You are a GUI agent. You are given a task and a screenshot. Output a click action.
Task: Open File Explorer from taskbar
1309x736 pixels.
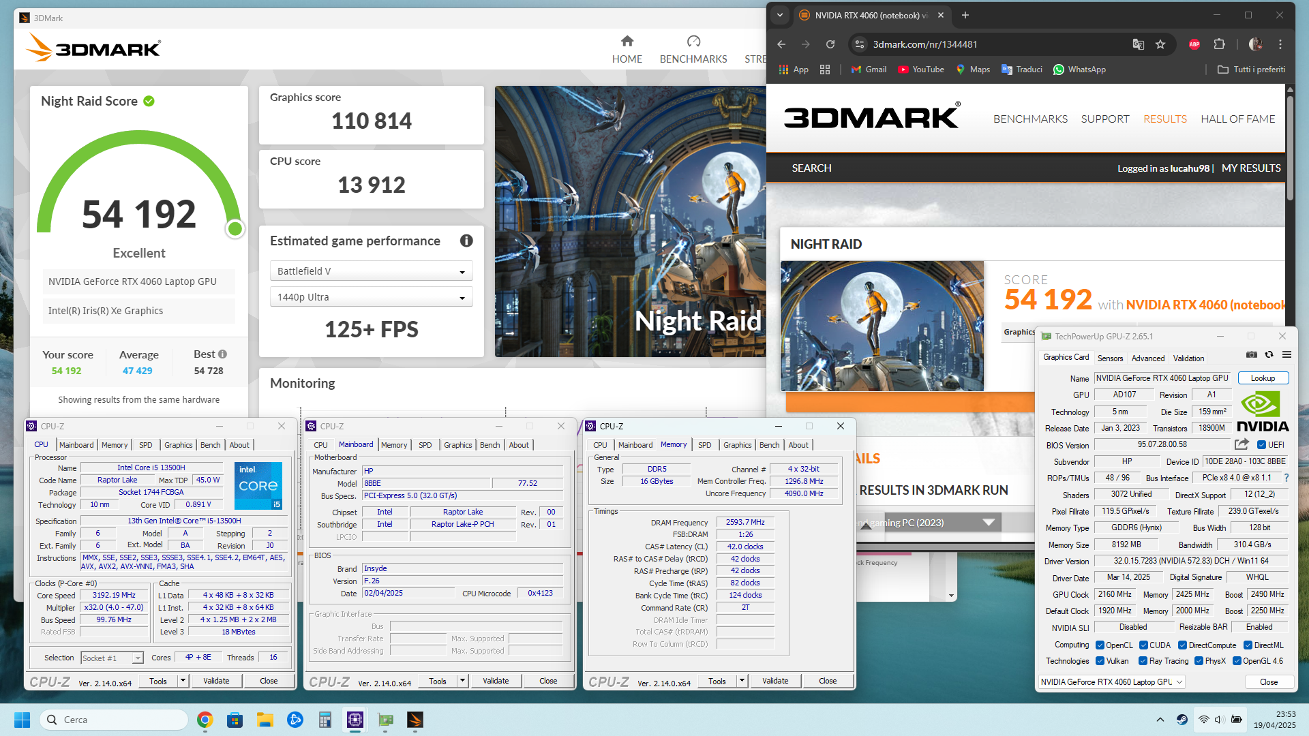[x=265, y=720]
